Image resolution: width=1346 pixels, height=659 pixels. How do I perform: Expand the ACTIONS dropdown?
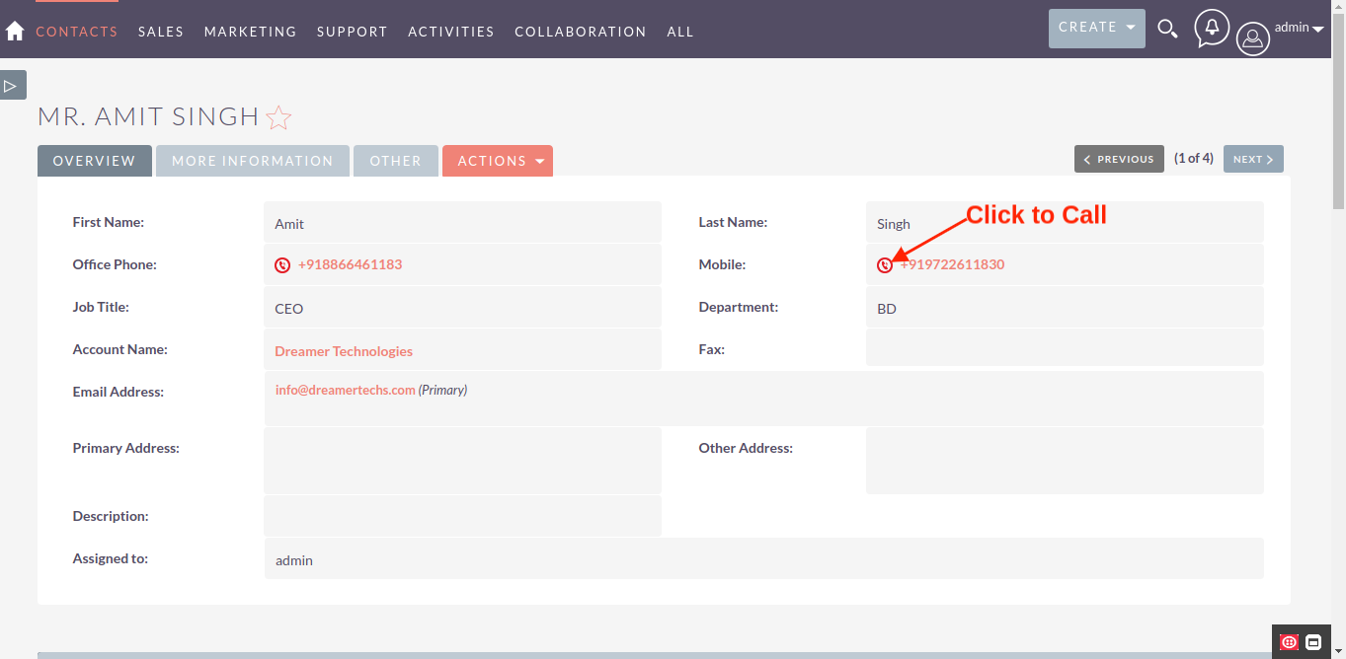pos(498,160)
